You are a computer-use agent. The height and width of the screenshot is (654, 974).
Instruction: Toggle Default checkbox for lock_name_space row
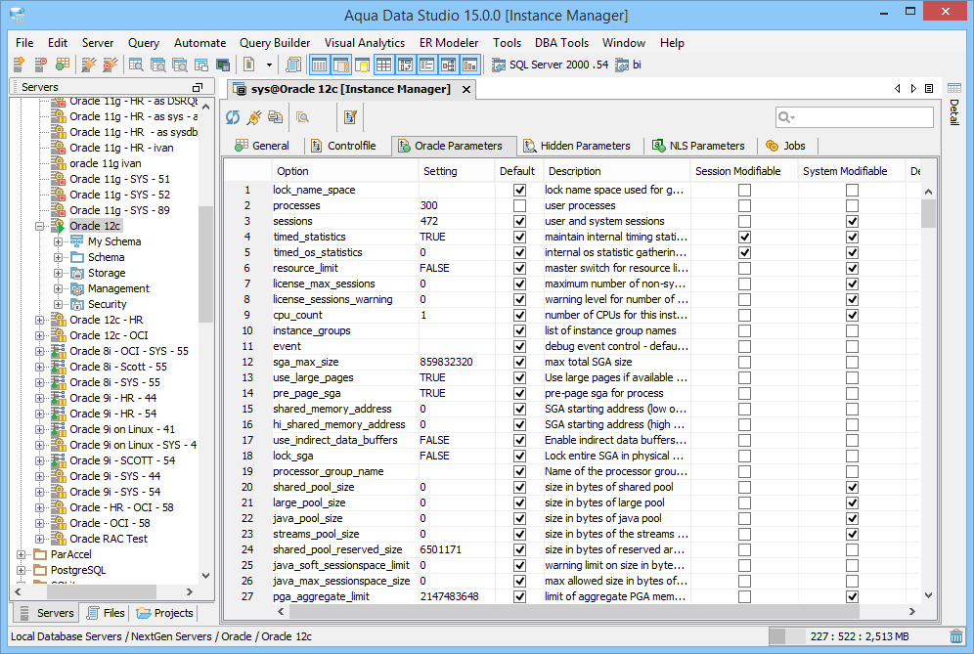coord(520,190)
